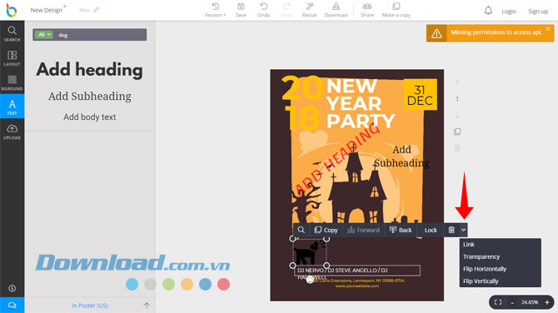Image resolution: width=558 pixels, height=313 pixels.
Task: Open the chat support icon
Action: [x=12, y=306]
